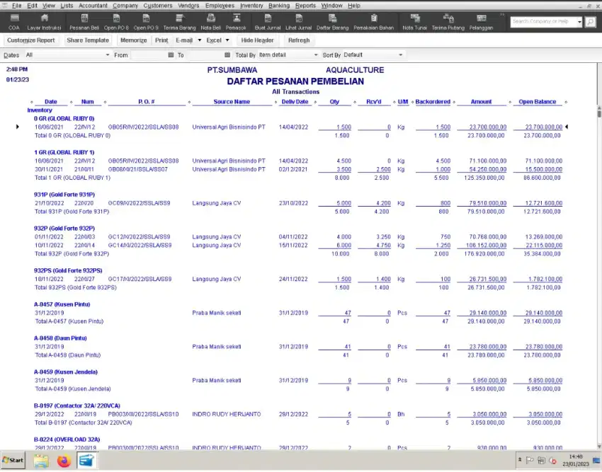Click the Memorize button
The height and width of the screenshot is (472, 602).
tap(134, 40)
